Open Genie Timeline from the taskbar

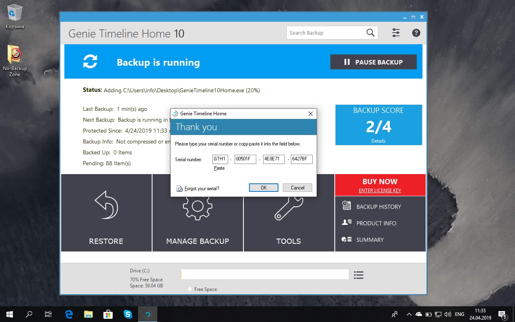click(x=148, y=314)
